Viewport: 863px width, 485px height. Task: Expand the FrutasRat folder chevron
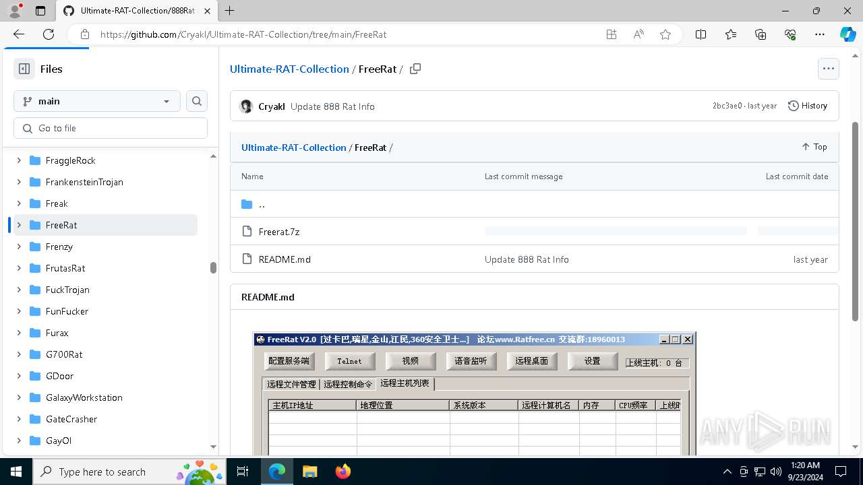coord(19,268)
